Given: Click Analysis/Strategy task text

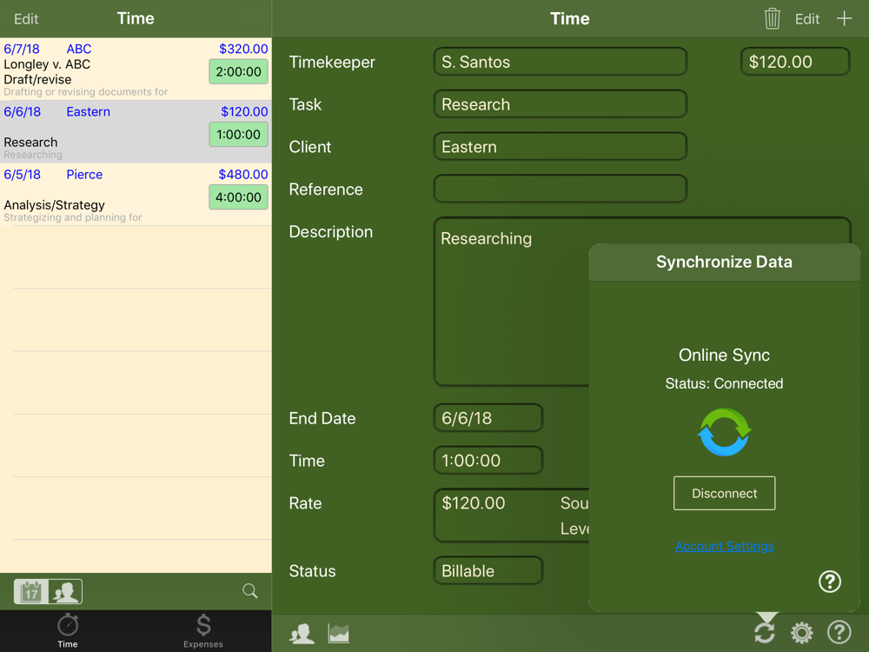Looking at the screenshot, I should tap(54, 205).
